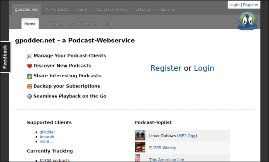
Task: Click the Share Interesting Podcasts text
Action: [x=67, y=76]
